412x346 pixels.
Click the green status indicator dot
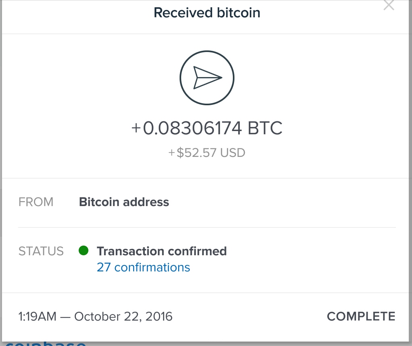pyautogui.click(x=83, y=251)
